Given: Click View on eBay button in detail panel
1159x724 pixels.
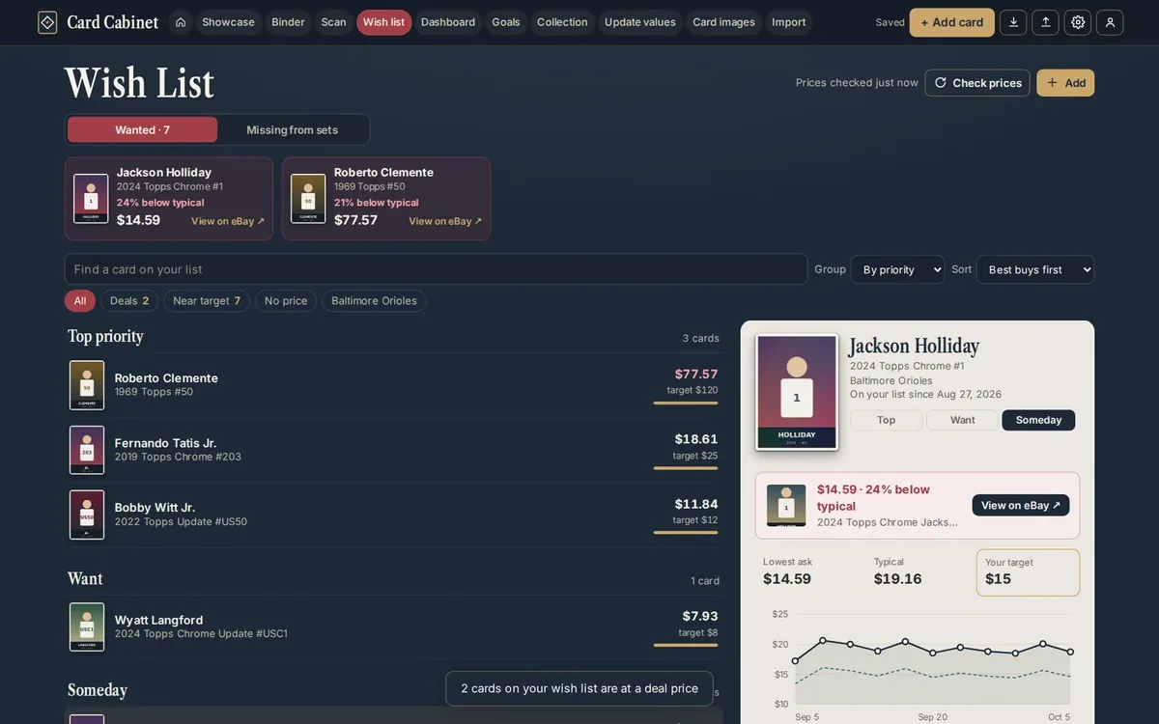Looking at the screenshot, I should (x=1021, y=505).
